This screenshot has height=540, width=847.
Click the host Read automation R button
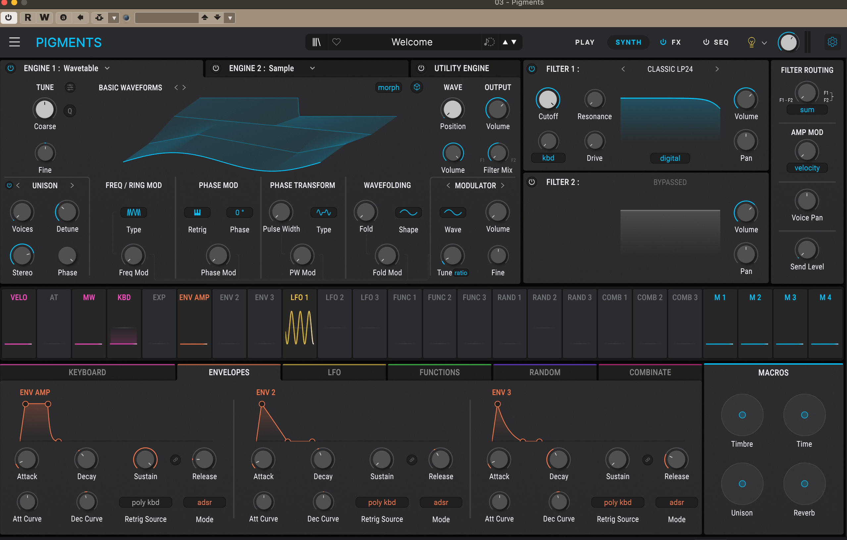[x=28, y=18]
